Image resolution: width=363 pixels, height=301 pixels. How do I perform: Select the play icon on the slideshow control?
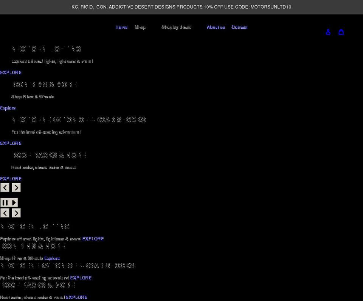click(13, 202)
